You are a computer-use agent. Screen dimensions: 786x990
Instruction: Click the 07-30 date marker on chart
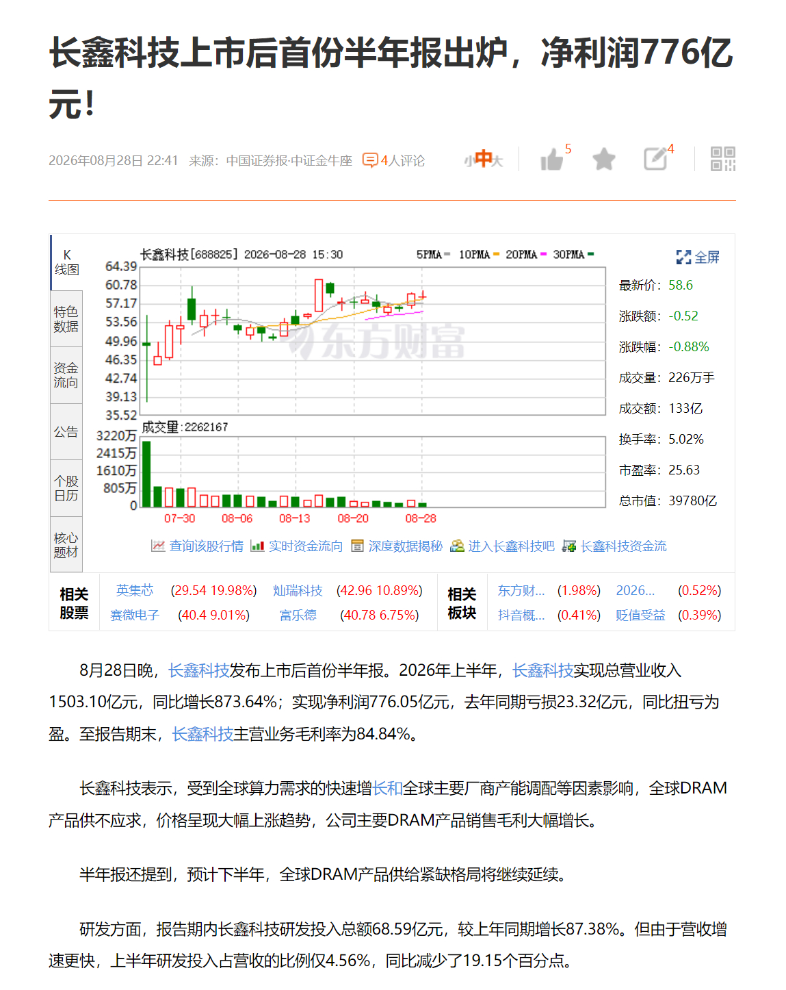click(x=180, y=518)
